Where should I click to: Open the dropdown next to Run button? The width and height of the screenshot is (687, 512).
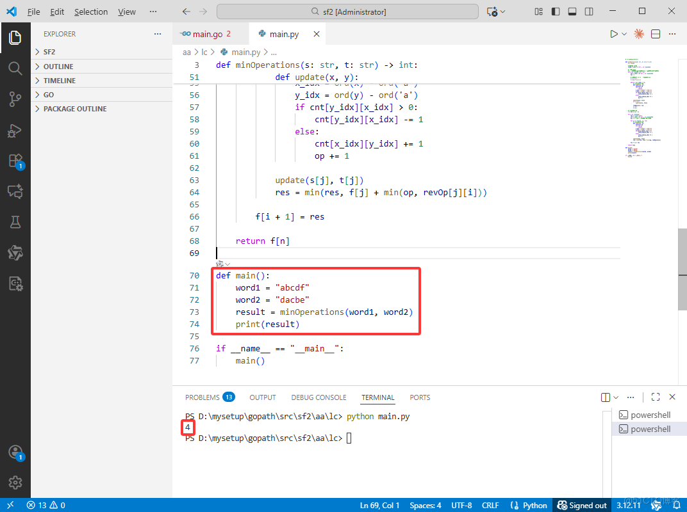(624, 34)
